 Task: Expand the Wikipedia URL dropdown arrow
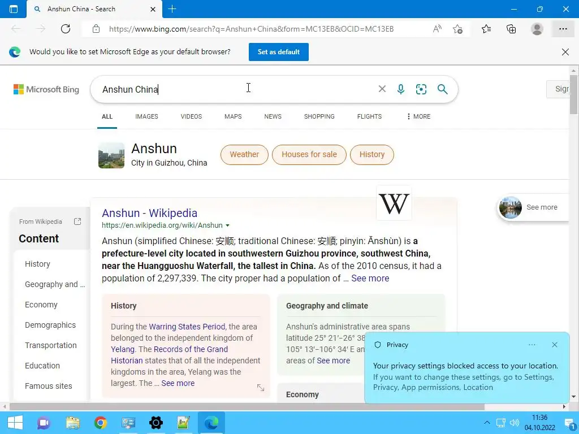point(227,225)
